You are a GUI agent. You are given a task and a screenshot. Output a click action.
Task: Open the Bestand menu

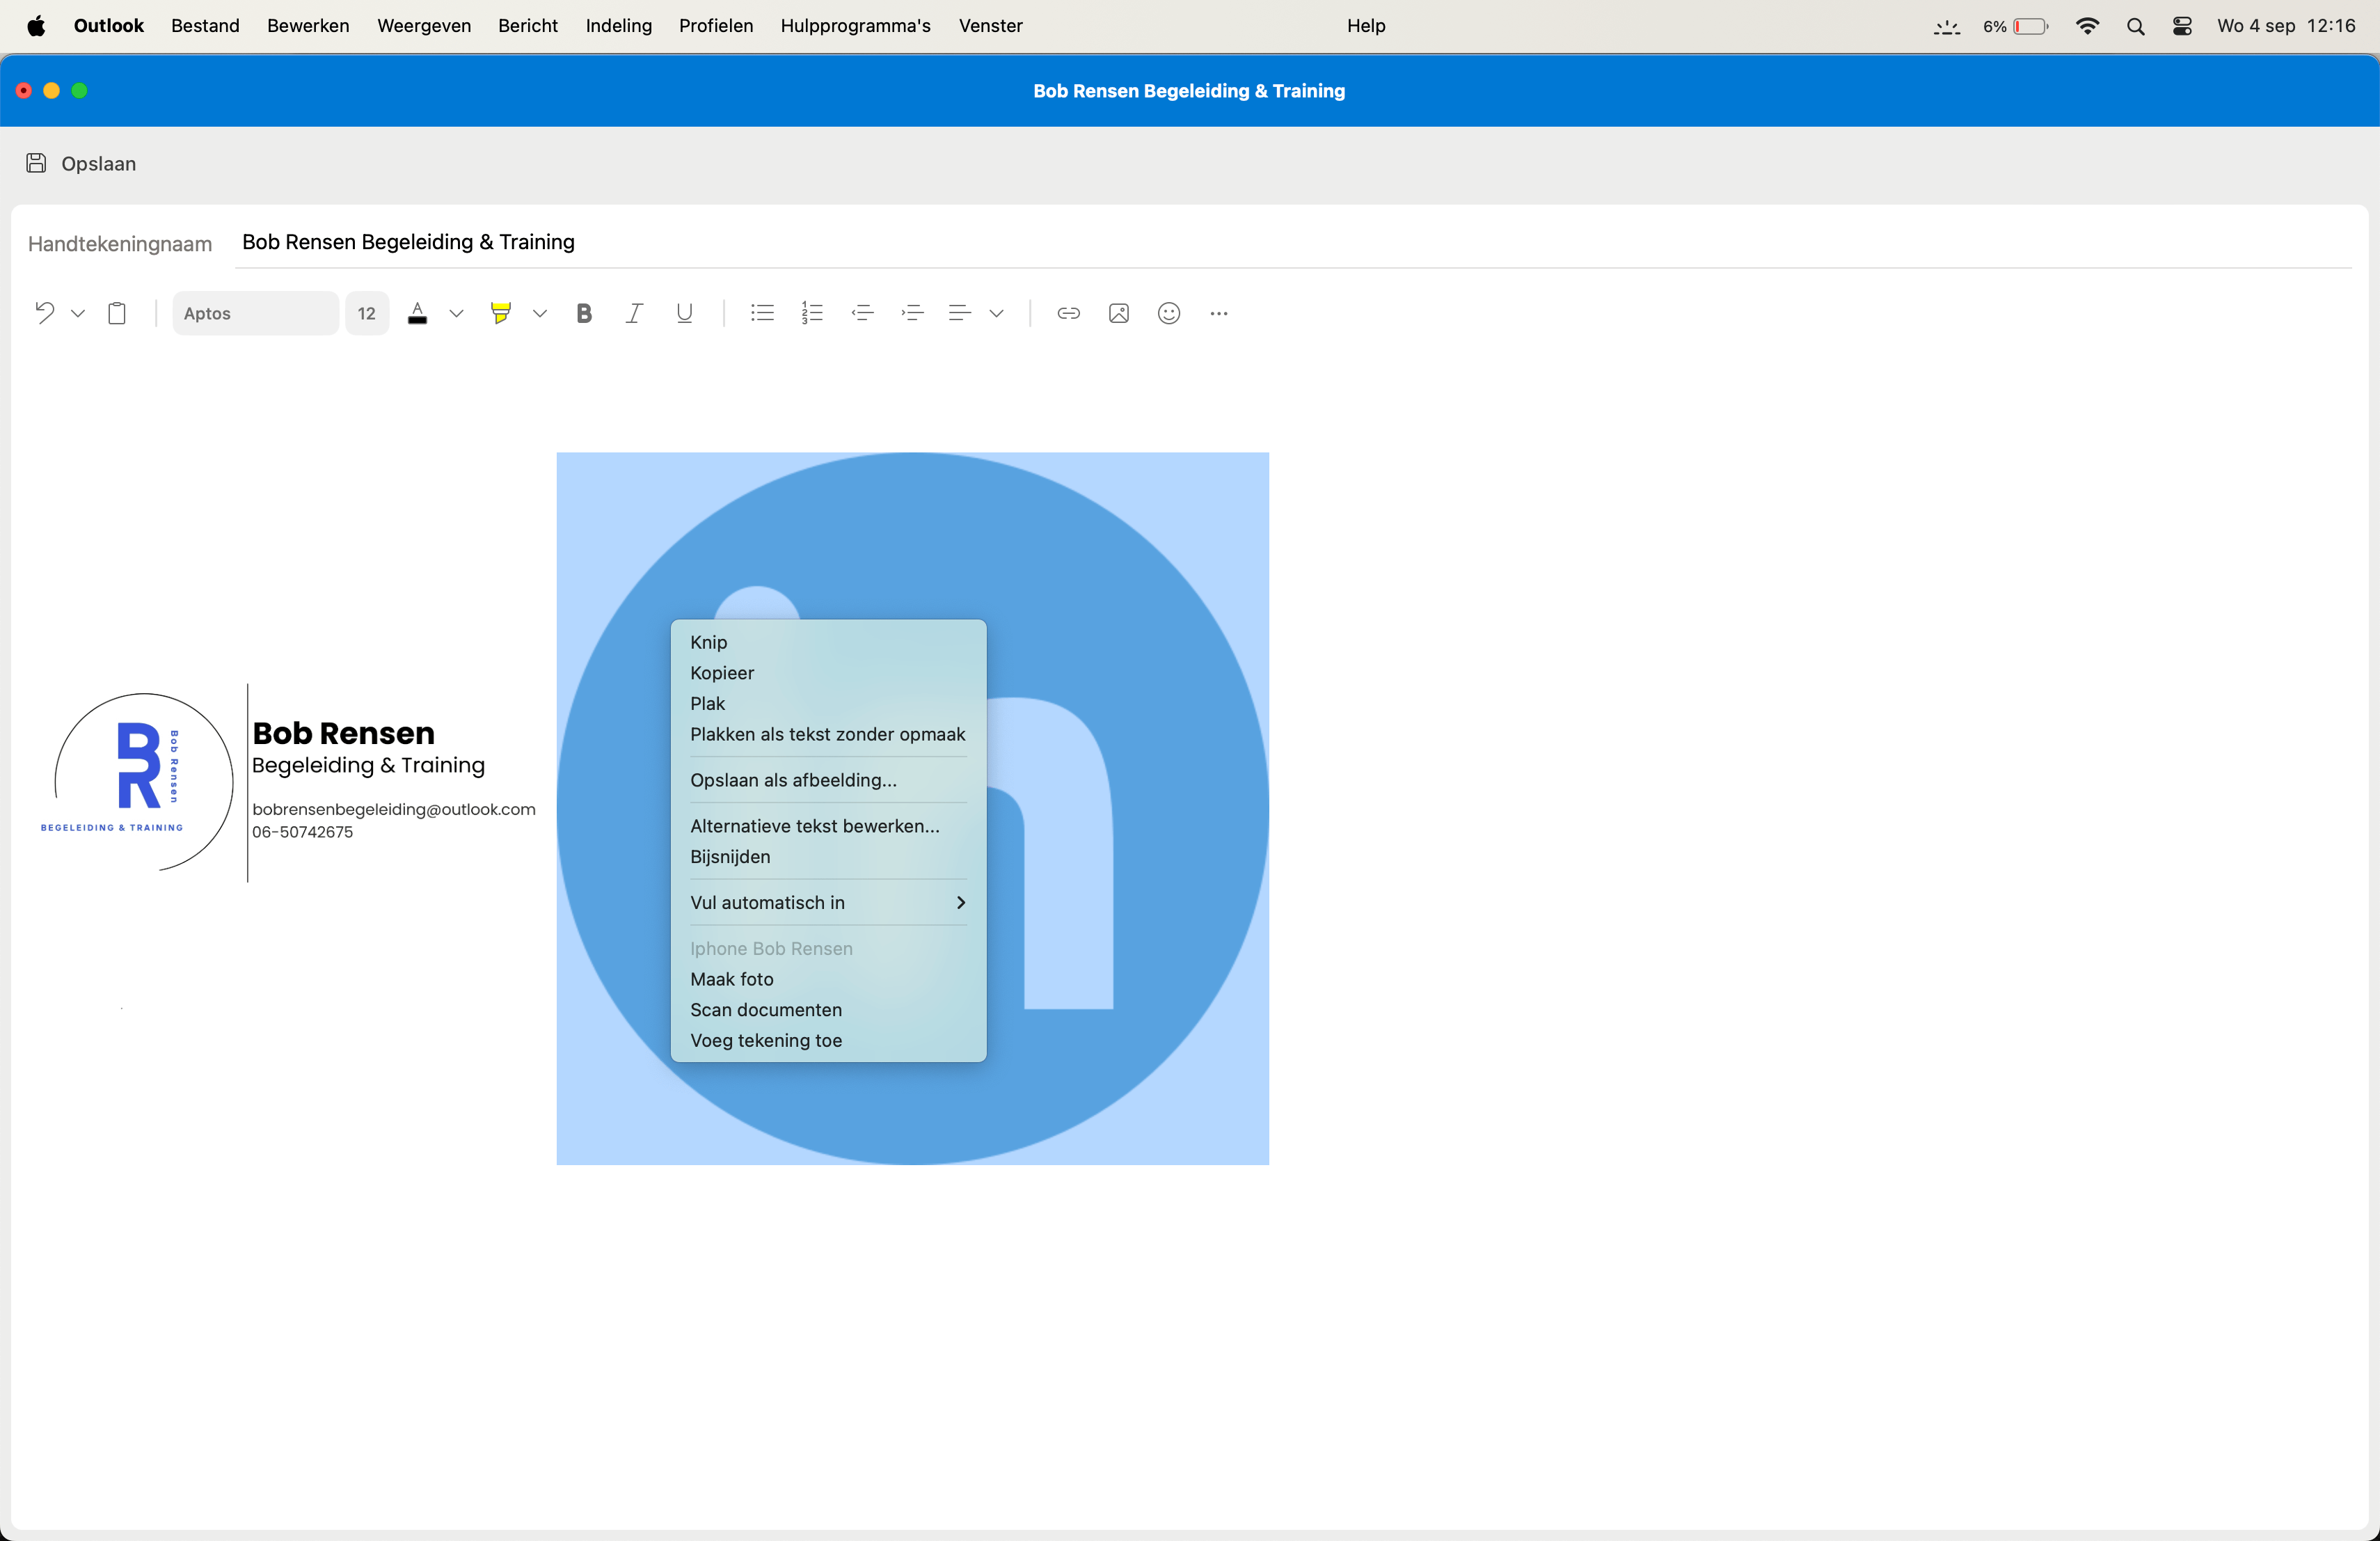pyautogui.click(x=205, y=26)
